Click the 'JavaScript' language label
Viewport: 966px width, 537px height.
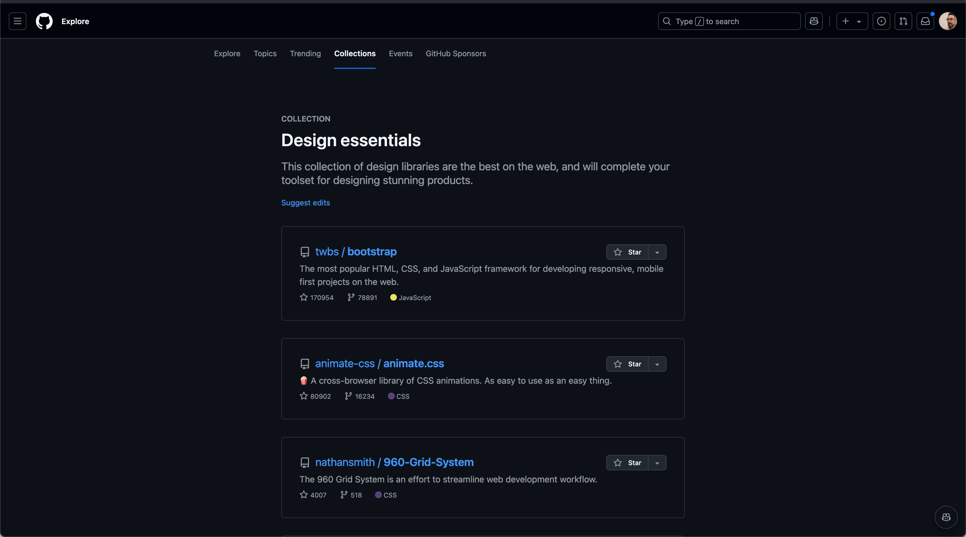415,298
